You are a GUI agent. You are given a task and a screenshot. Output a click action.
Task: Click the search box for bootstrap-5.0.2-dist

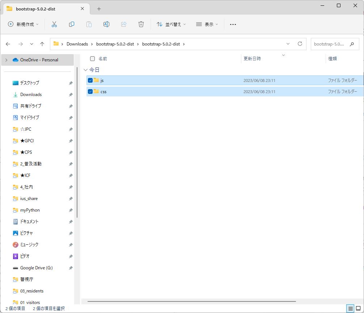click(329, 44)
